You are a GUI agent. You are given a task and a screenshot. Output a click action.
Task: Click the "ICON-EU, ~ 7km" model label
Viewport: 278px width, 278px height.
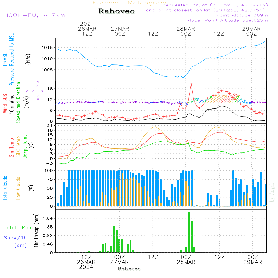click(36, 15)
